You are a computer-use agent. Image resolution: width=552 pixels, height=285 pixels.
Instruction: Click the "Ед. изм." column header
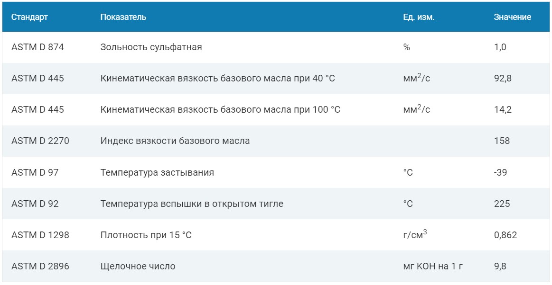(x=419, y=17)
